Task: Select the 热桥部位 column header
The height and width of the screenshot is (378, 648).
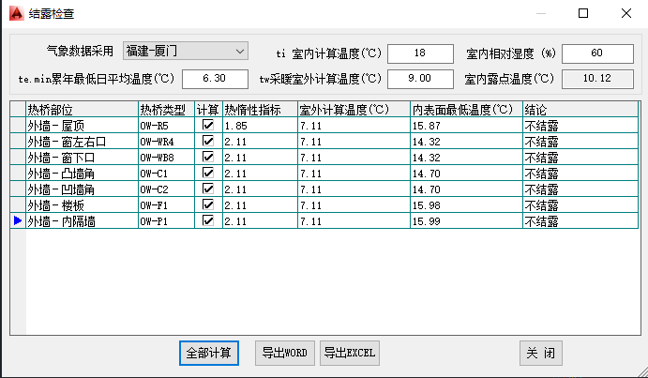Action: (81, 110)
